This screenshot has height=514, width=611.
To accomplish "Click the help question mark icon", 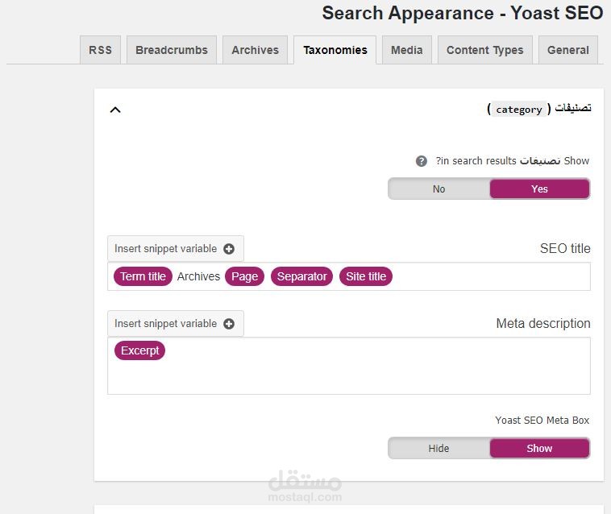I will pyautogui.click(x=422, y=161).
